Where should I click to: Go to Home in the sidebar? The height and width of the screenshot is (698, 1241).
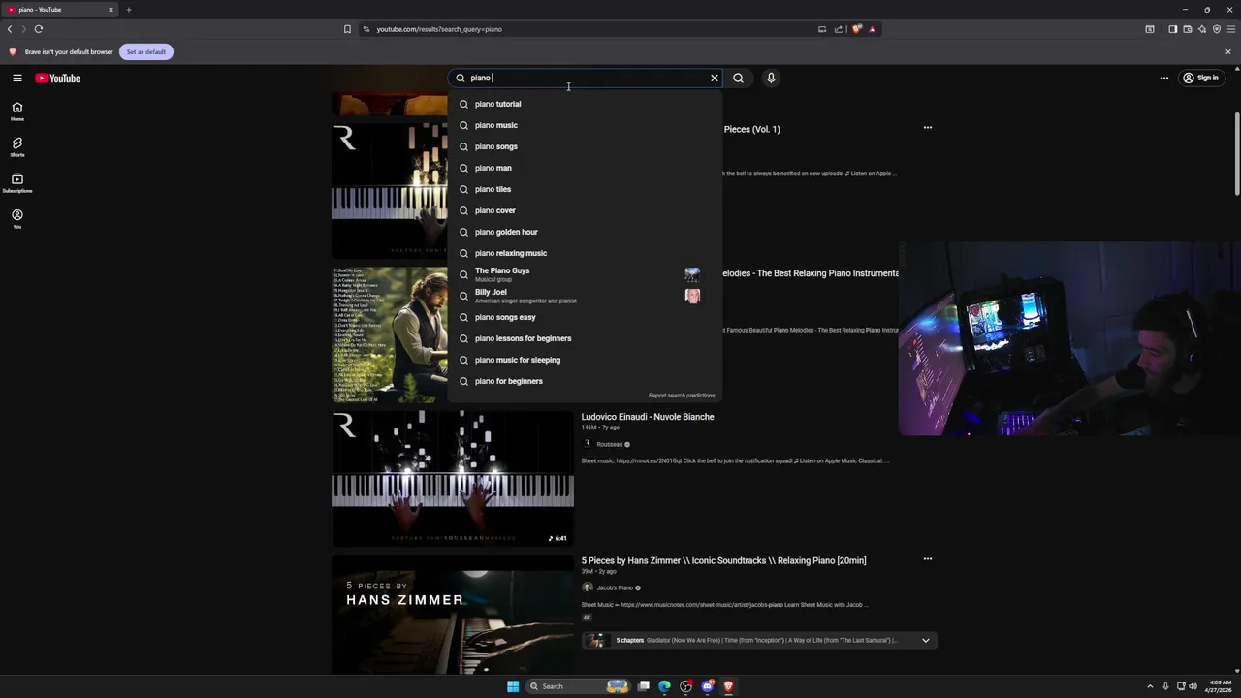pos(16,111)
